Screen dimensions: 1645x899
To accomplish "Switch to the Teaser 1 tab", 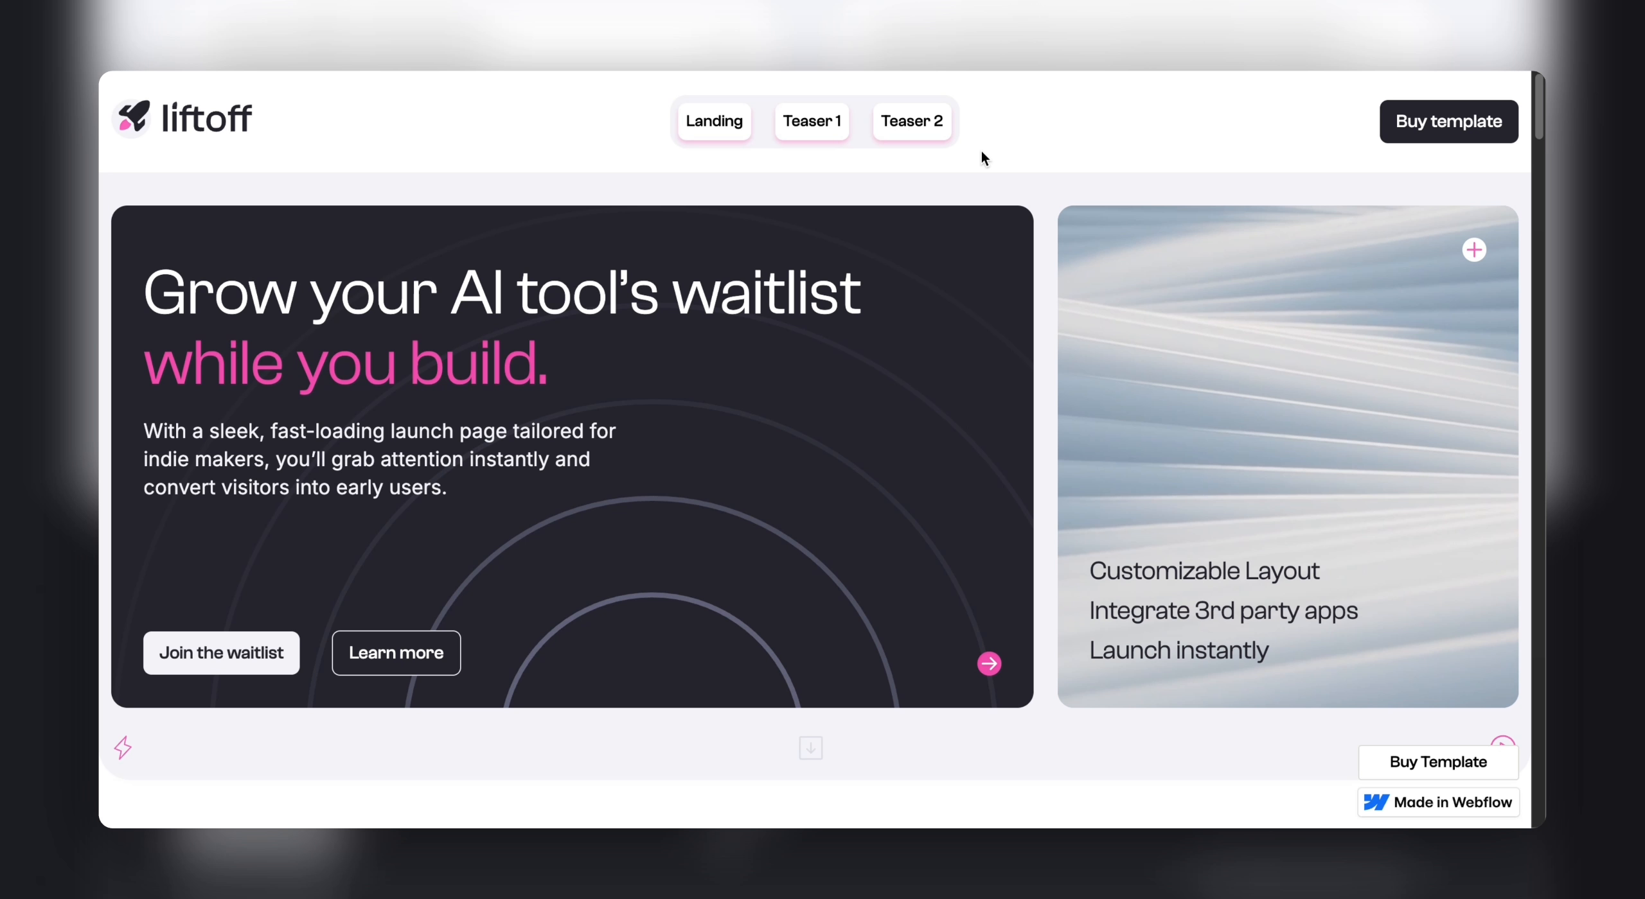I will pos(812,121).
